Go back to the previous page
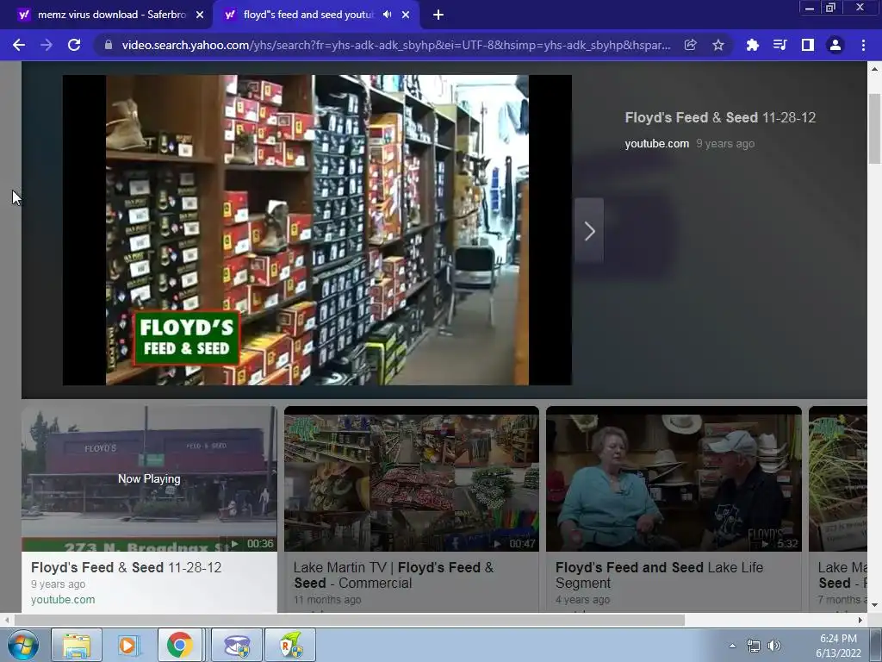 tap(19, 45)
